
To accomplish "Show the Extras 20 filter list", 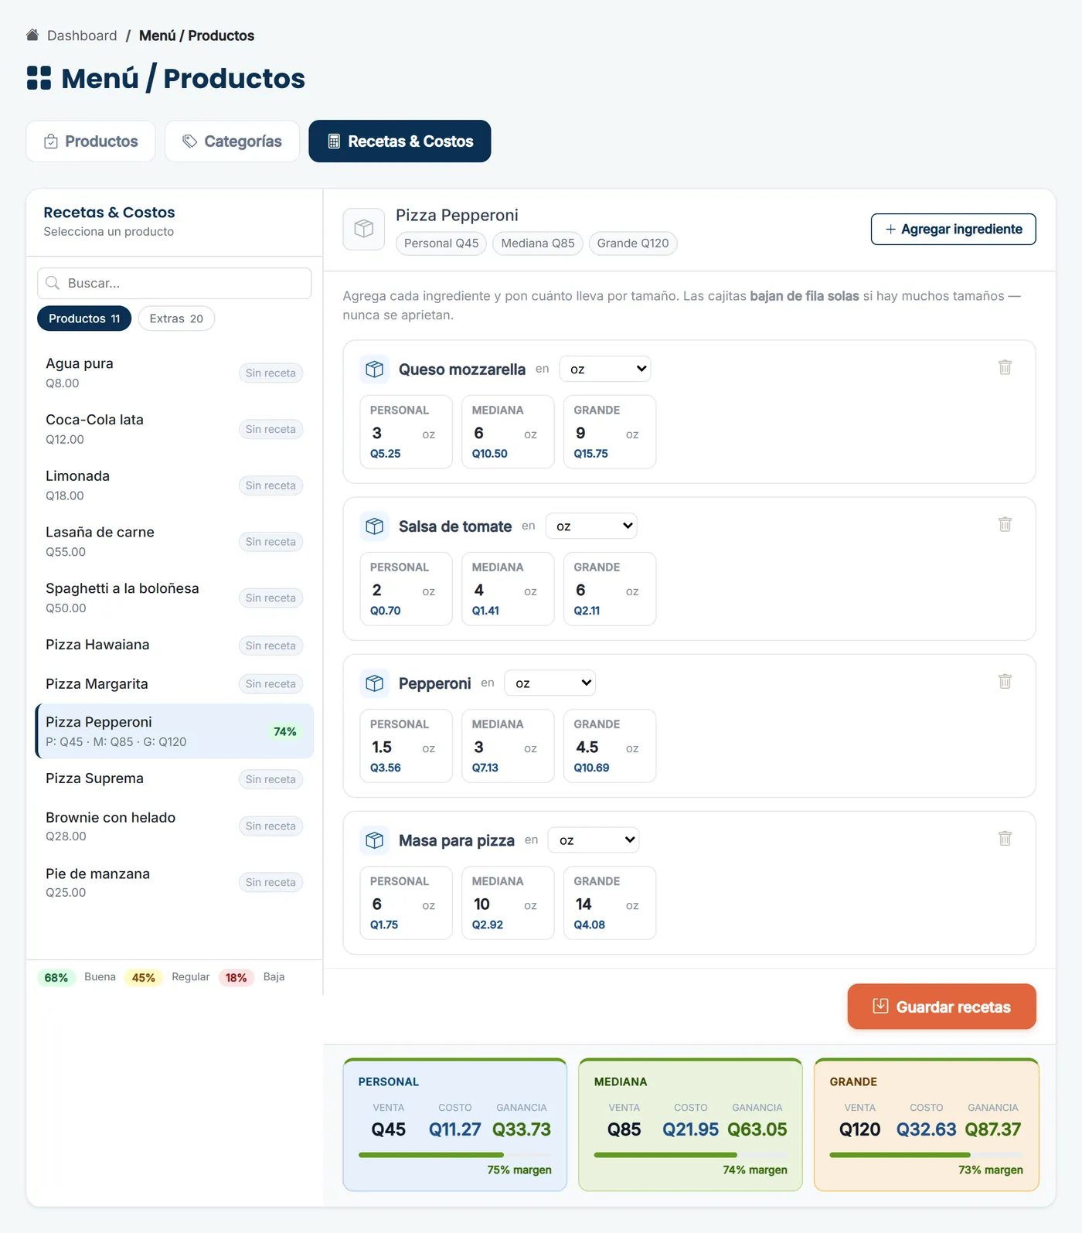I will pyautogui.click(x=176, y=318).
